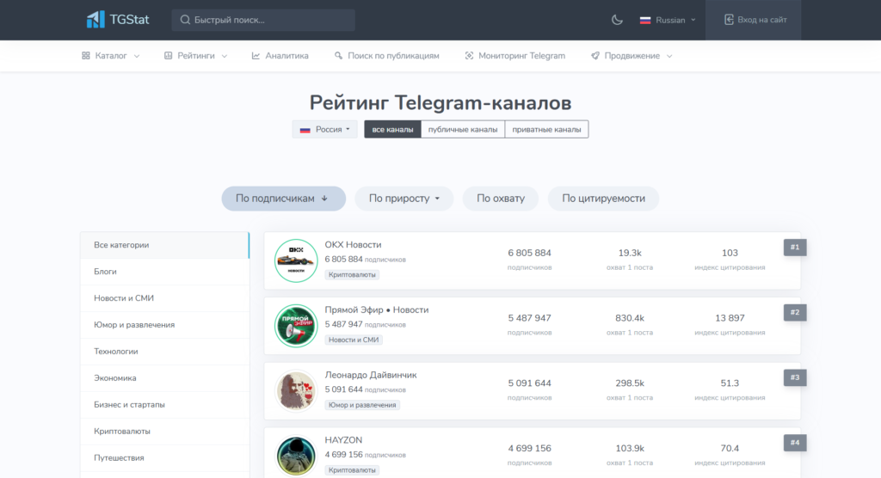Open HAYZON channel title
881x478 pixels.
(x=343, y=440)
